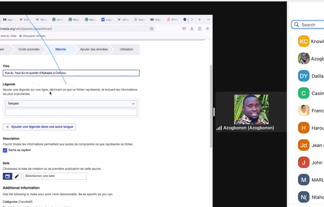This screenshot has height=207, width=324.
Task: Uncheck the Same as caption checkbox
Action: pos(5,150)
